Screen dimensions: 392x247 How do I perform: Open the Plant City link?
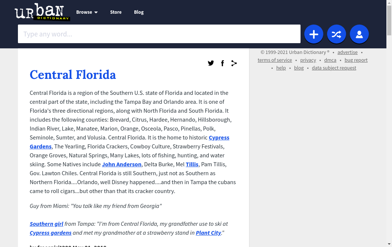[x=208, y=233]
